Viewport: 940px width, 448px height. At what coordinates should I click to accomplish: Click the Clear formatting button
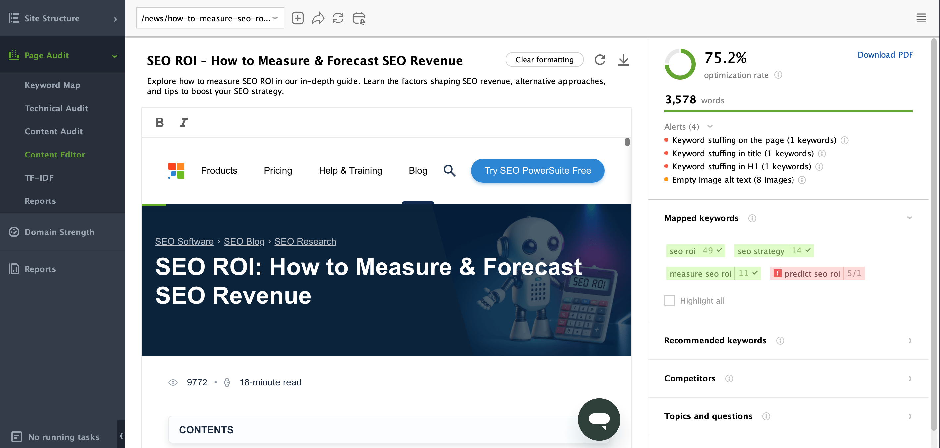pyautogui.click(x=545, y=59)
